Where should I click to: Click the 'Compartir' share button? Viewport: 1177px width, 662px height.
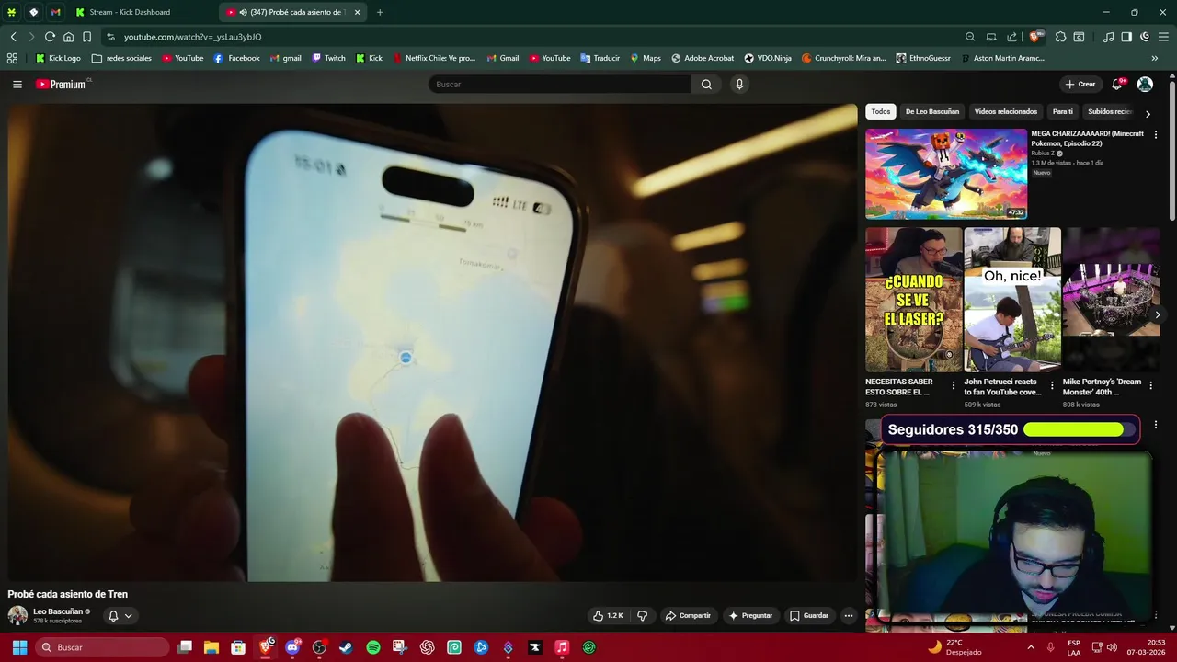pyautogui.click(x=688, y=616)
